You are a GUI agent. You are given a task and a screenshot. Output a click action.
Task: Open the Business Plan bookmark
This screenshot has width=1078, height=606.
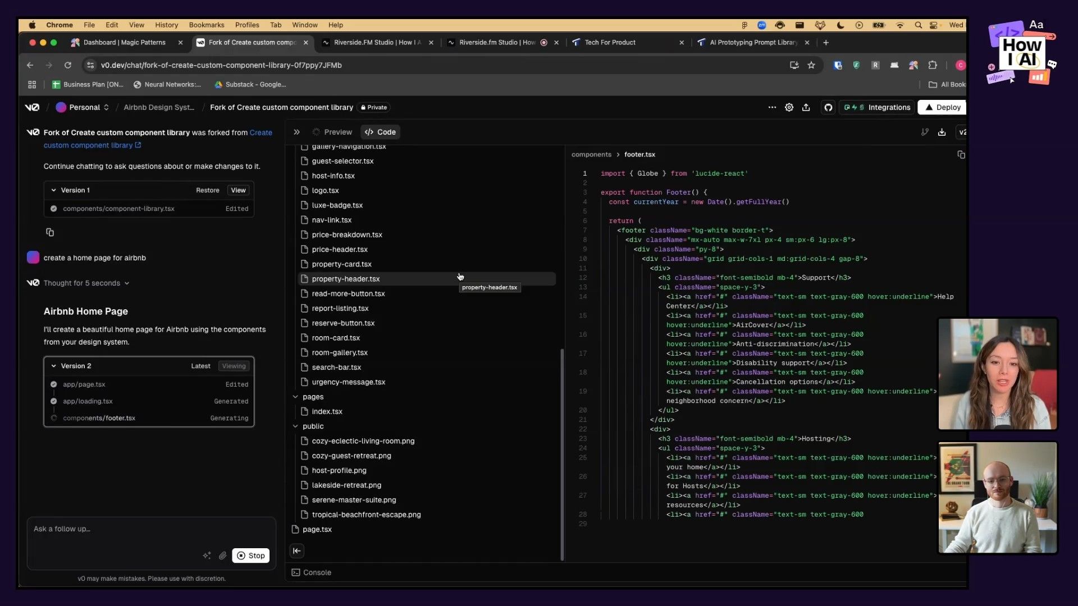[88, 85]
